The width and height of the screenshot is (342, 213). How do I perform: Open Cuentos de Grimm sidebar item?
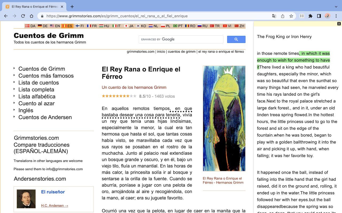point(42,69)
